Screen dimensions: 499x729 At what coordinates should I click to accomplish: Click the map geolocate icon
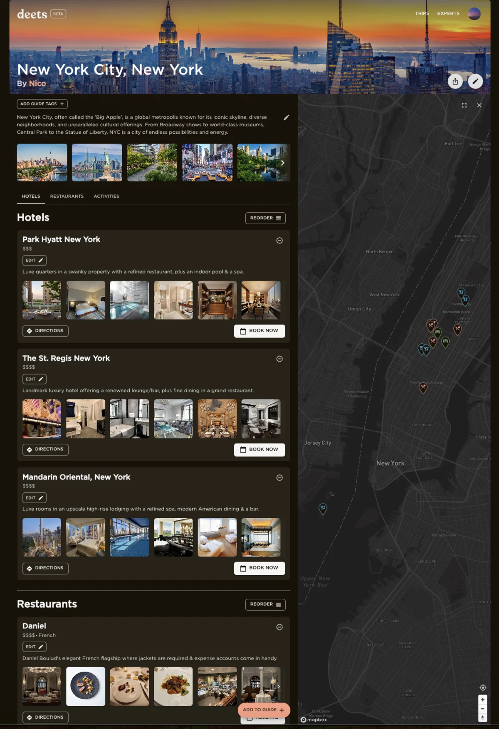pyautogui.click(x=483, y=687)
